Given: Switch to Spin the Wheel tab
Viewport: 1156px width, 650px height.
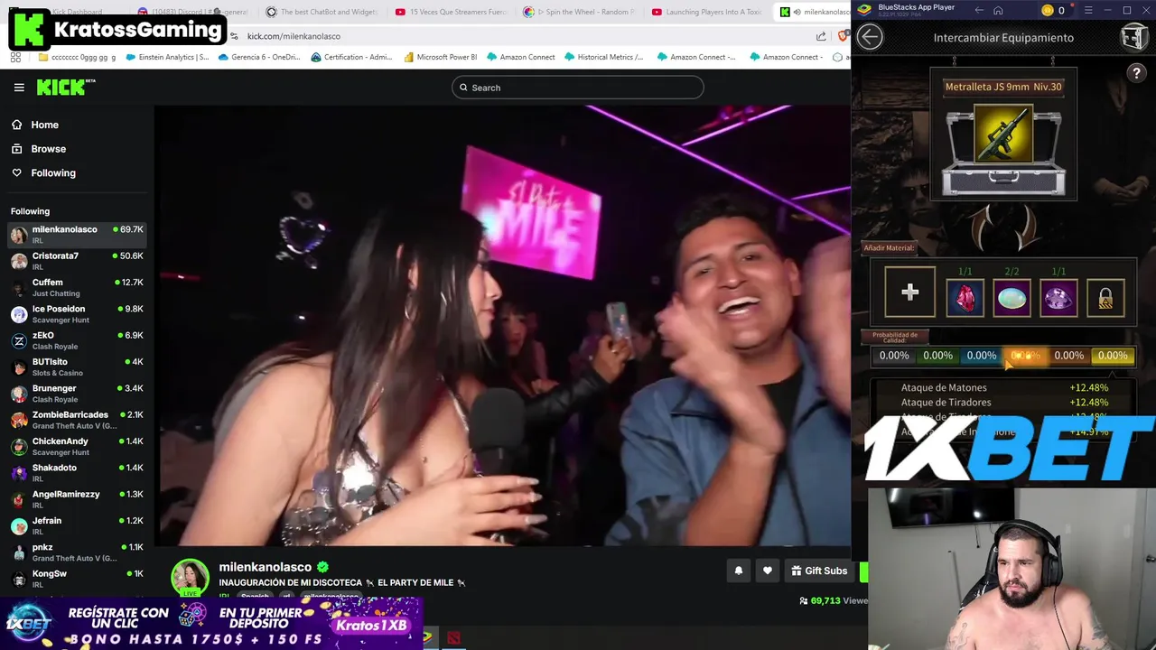Looking at the screenshot, I should pos(581,12).
